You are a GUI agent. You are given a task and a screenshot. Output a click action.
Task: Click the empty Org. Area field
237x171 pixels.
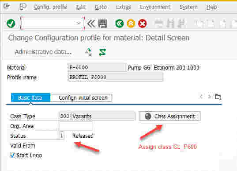click(75, 126)
